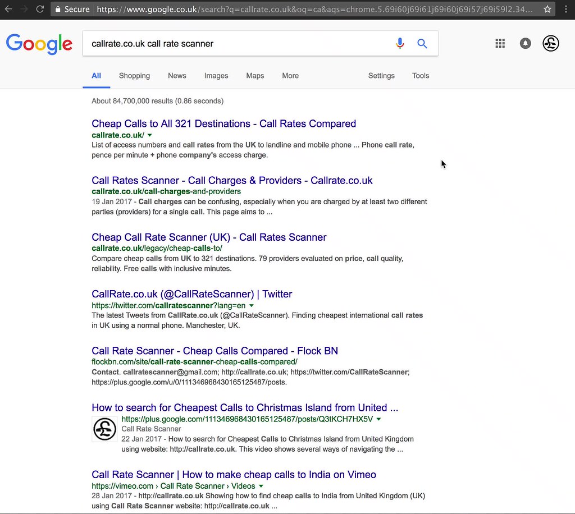Expand the dropdown beside callrate.co.uk/ result
The height and width of the screenshot is (514, 575).
[x=149, y=135]
